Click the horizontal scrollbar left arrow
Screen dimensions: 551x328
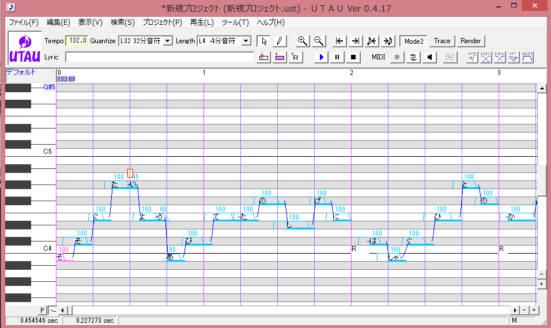point(63,311)
